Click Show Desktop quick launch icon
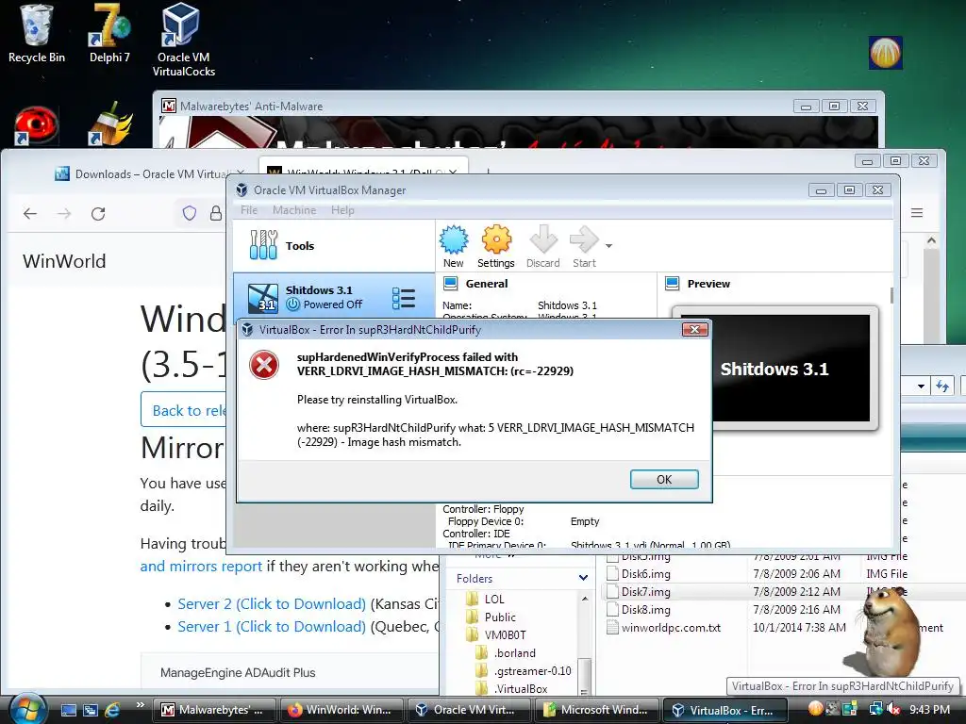Screen dimensions: 966x724 [68, 710]
